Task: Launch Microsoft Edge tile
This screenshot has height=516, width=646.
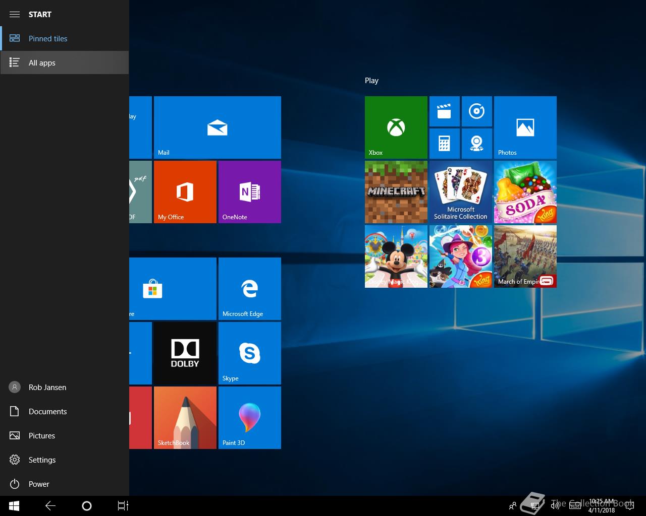Action: [250, 289]
